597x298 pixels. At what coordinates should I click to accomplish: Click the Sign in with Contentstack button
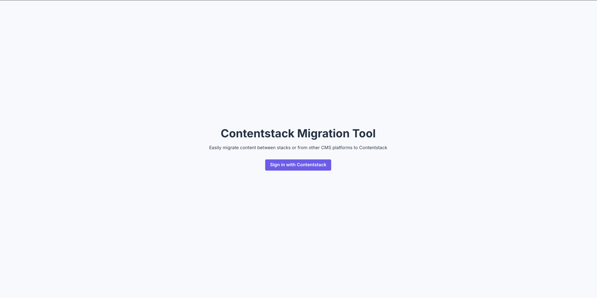click(298, 165)
